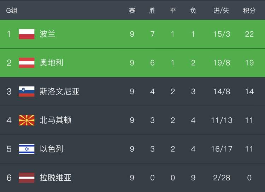Sort by the 积分 points column
The image size is (265, 192).
point(249,11)
